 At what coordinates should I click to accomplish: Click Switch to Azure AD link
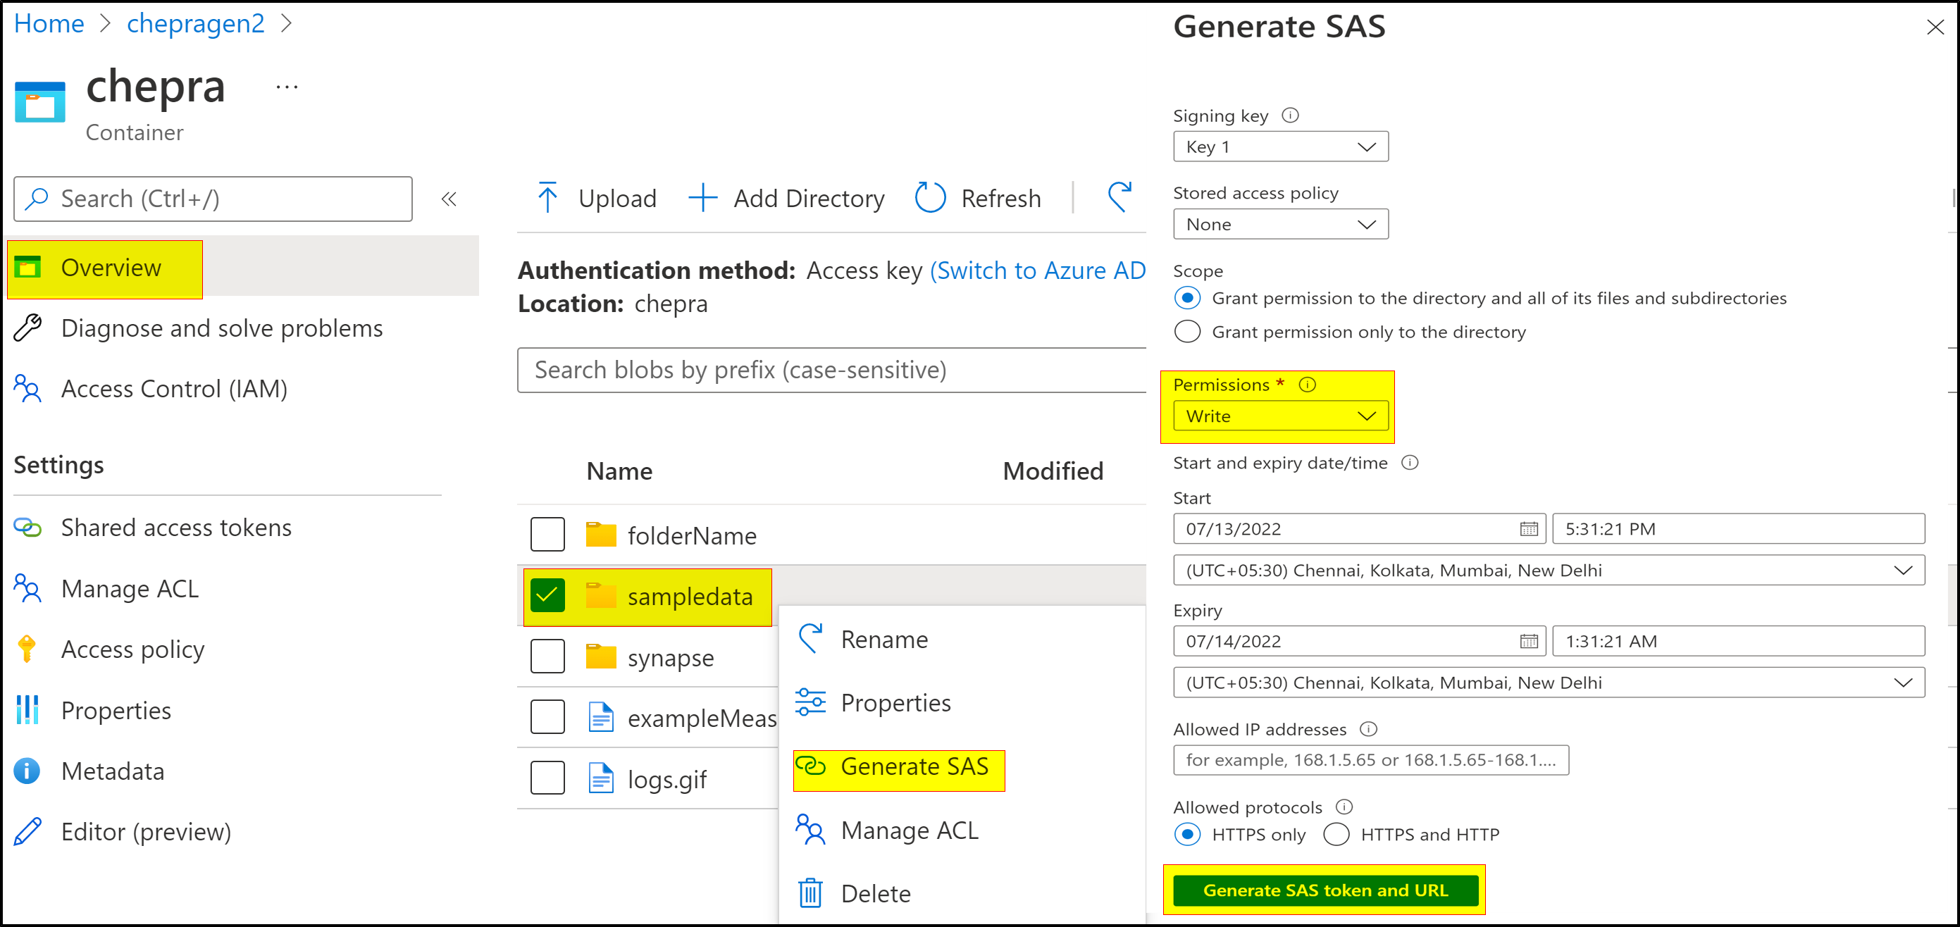(1038, 270)
